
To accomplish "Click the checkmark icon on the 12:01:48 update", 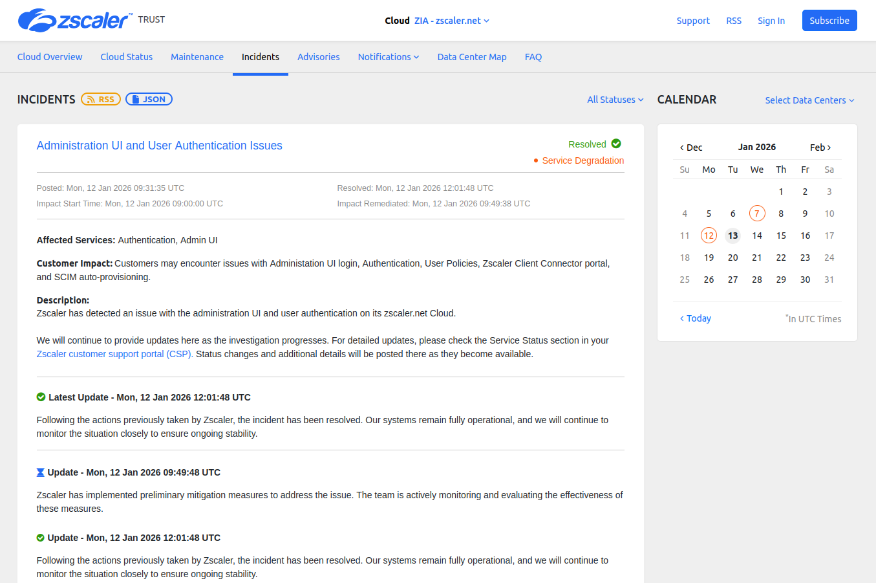I will click(41, 537).
